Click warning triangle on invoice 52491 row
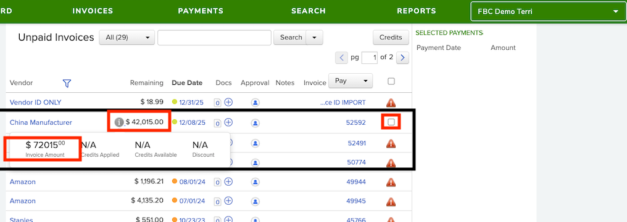Screen dimensions: 627x222 click(x=391, y=143)
